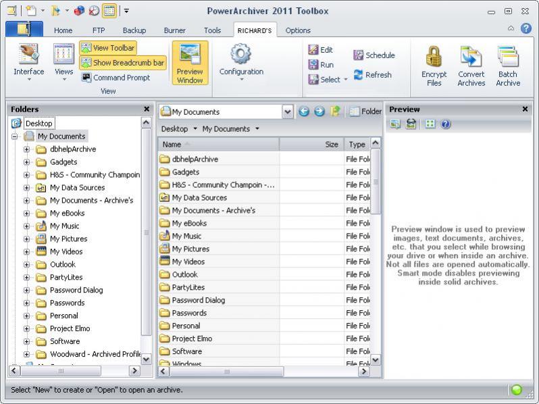Click Quick Access new archive icon
This screenshot has height=404, width=539.
click(31, 11)
